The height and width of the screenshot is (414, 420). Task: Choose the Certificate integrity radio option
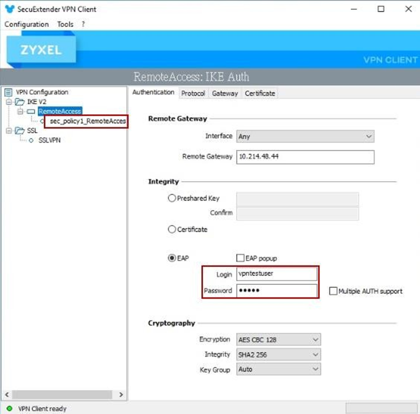tap(171, 229)
